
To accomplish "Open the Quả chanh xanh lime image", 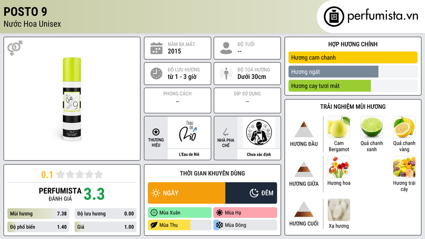I will click(x=371, y=127).
